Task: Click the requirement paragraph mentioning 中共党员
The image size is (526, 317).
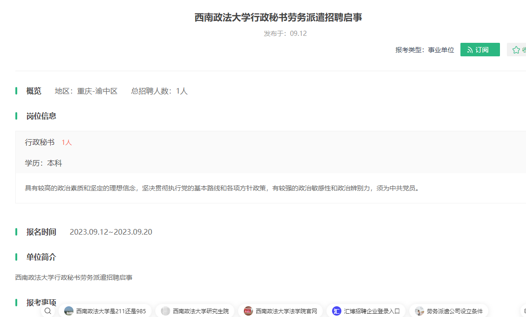Action: (223, 188)
